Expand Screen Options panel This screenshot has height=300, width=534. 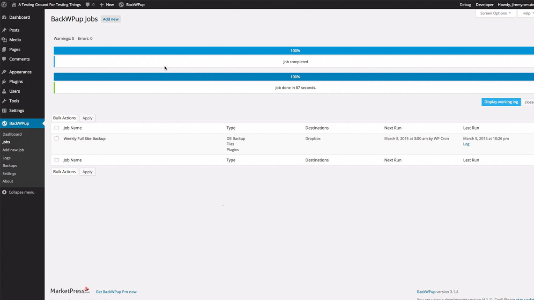pos(496,13)
